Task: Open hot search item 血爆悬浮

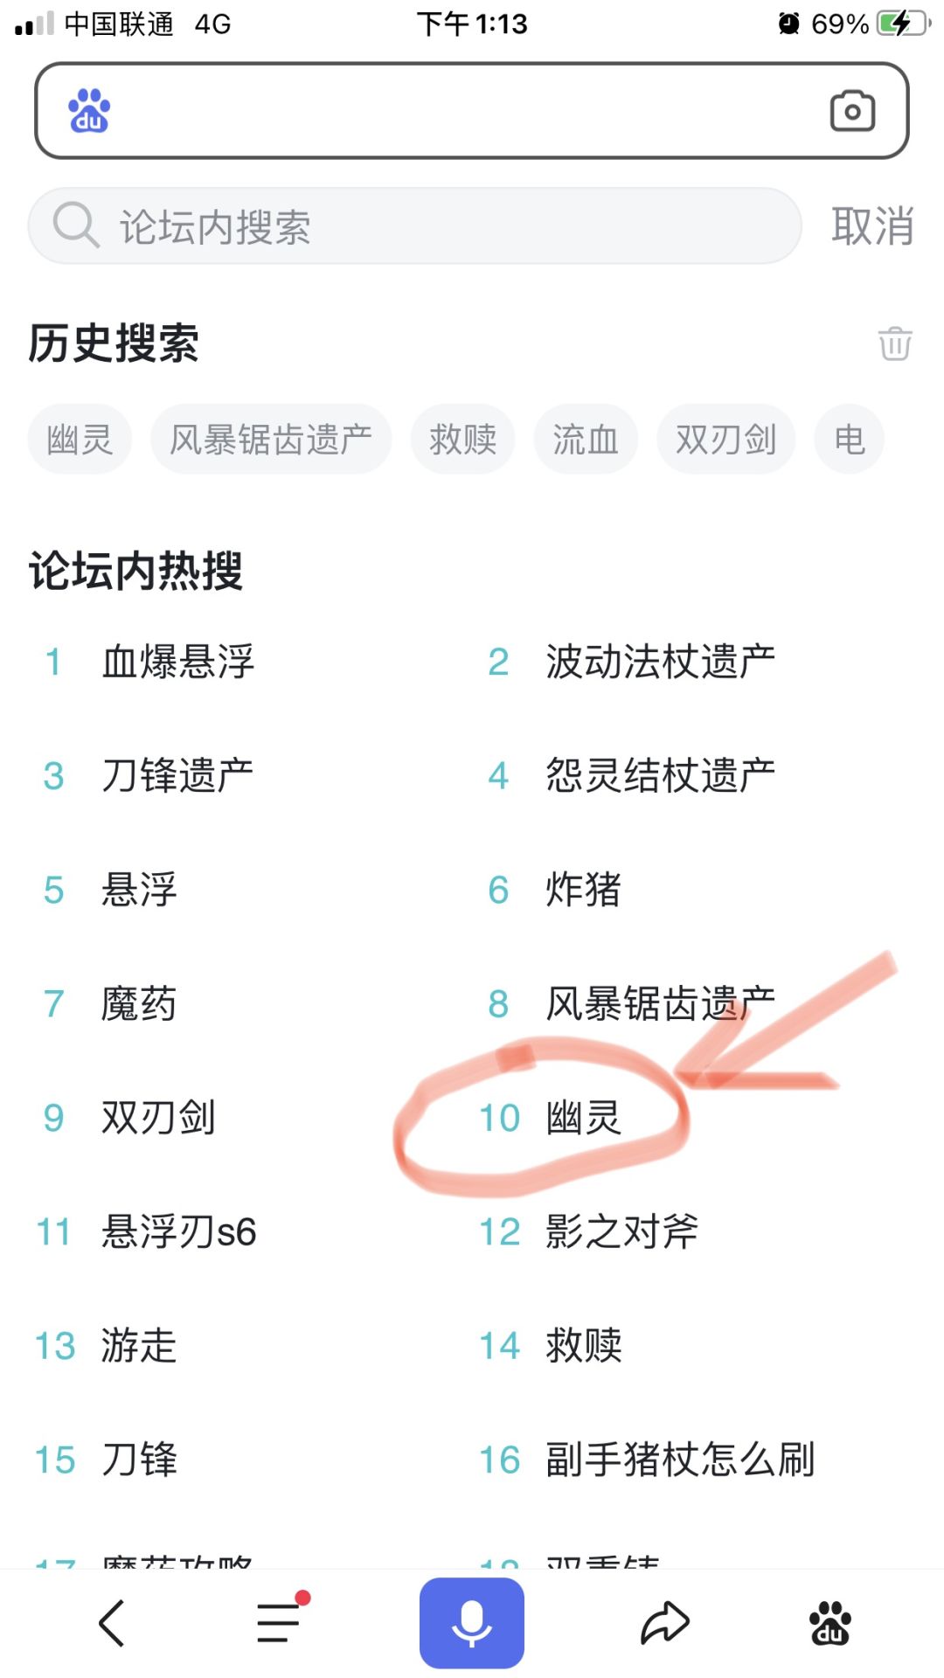Action: [177, 662]
